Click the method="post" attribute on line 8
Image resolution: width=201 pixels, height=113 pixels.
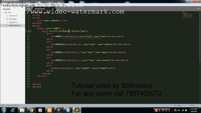[79, 31]
